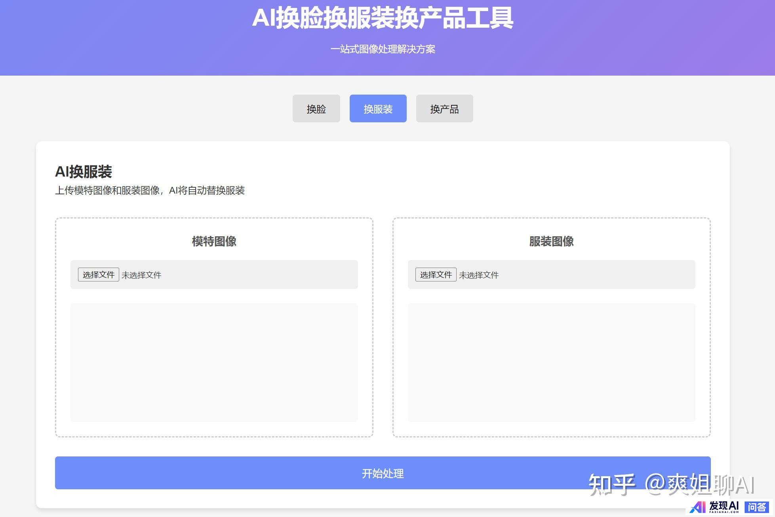Click 未选择文件 text in 服装图像 box
This screenshot has width=775, height=517.
tap(479, 275)
